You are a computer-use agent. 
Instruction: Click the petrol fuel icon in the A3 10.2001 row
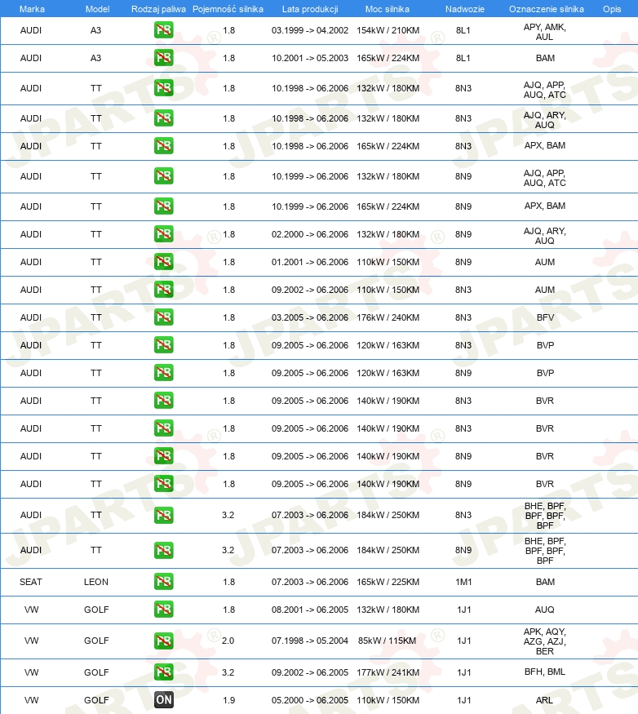click(x=163, y=58)
